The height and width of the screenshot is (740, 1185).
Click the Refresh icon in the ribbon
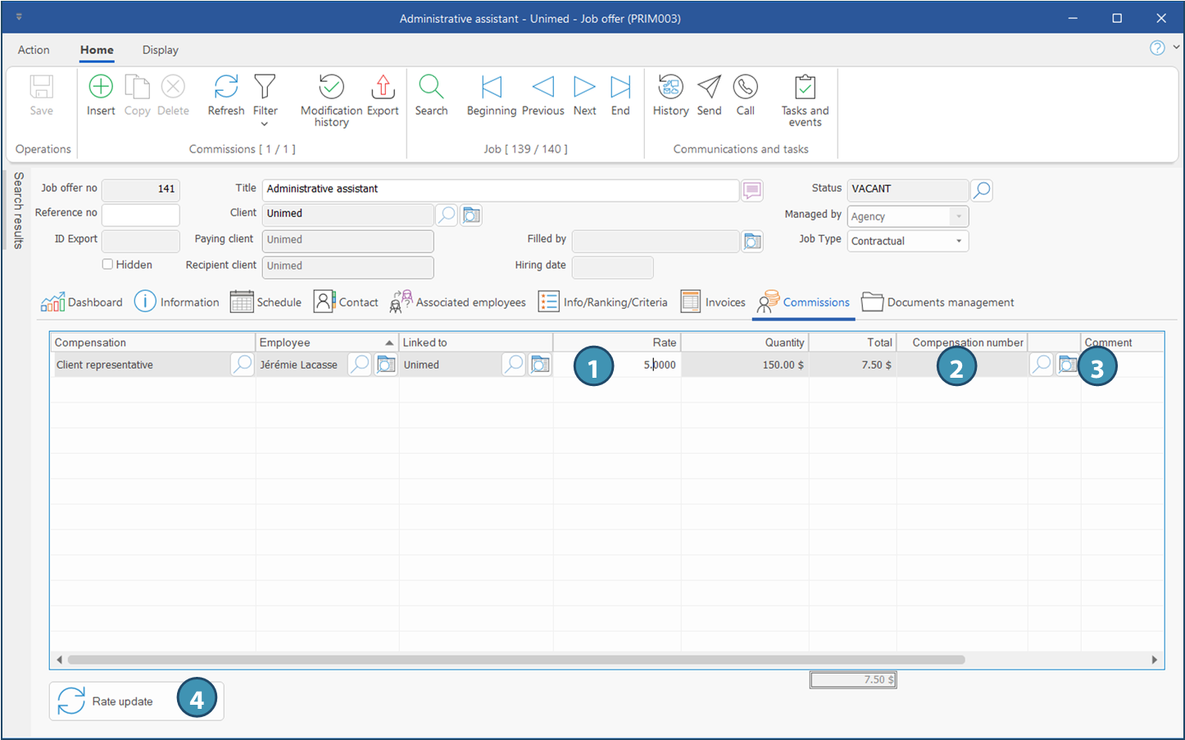(x=225, y=88)
